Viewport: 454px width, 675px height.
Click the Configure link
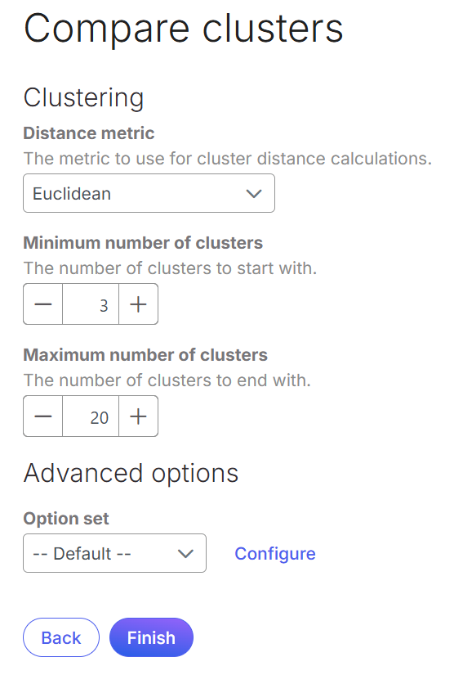275,554
